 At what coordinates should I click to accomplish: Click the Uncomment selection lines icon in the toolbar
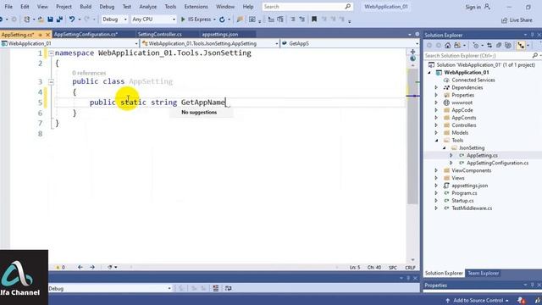pos(301,19)
